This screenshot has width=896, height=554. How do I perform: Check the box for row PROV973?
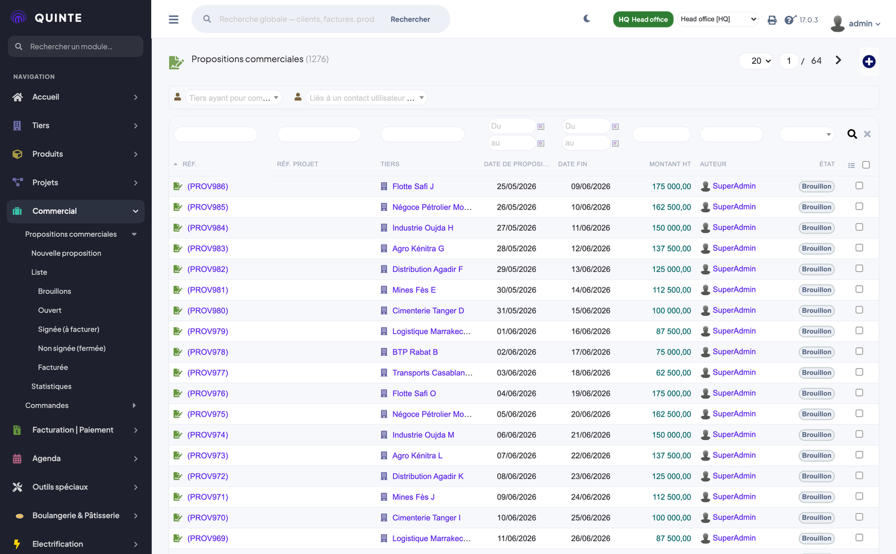click(859, 455)
